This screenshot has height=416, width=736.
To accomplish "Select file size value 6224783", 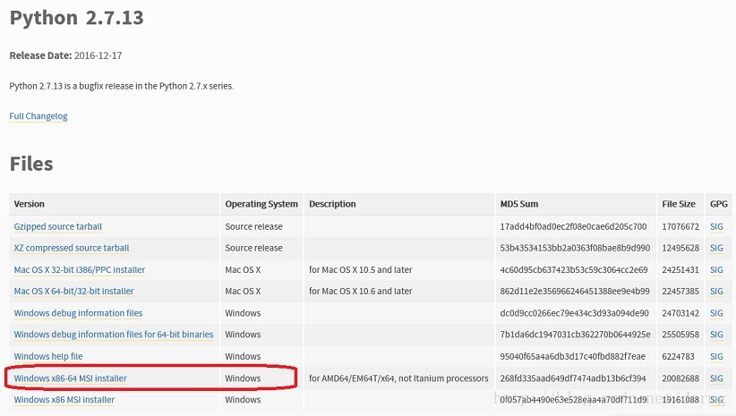I will [679, 356].
